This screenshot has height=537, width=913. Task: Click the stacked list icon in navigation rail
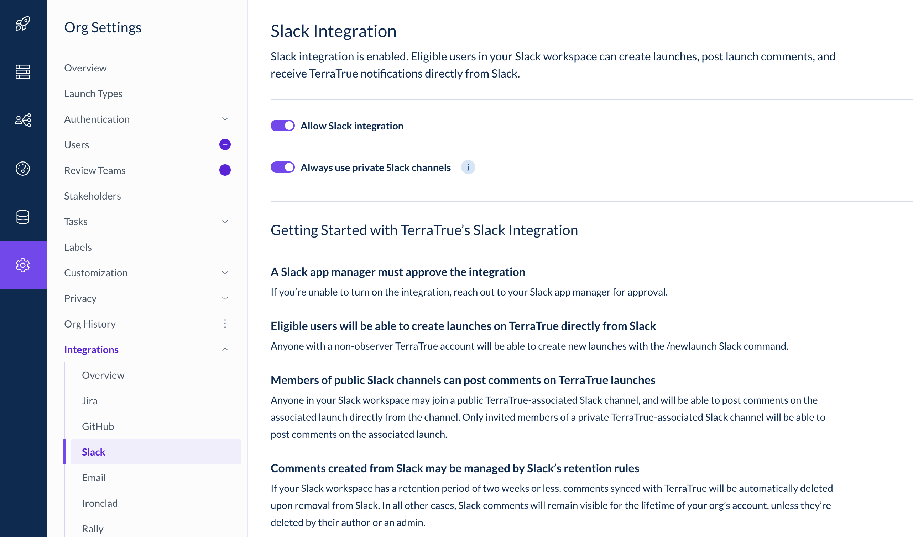[x=23, y=71]
